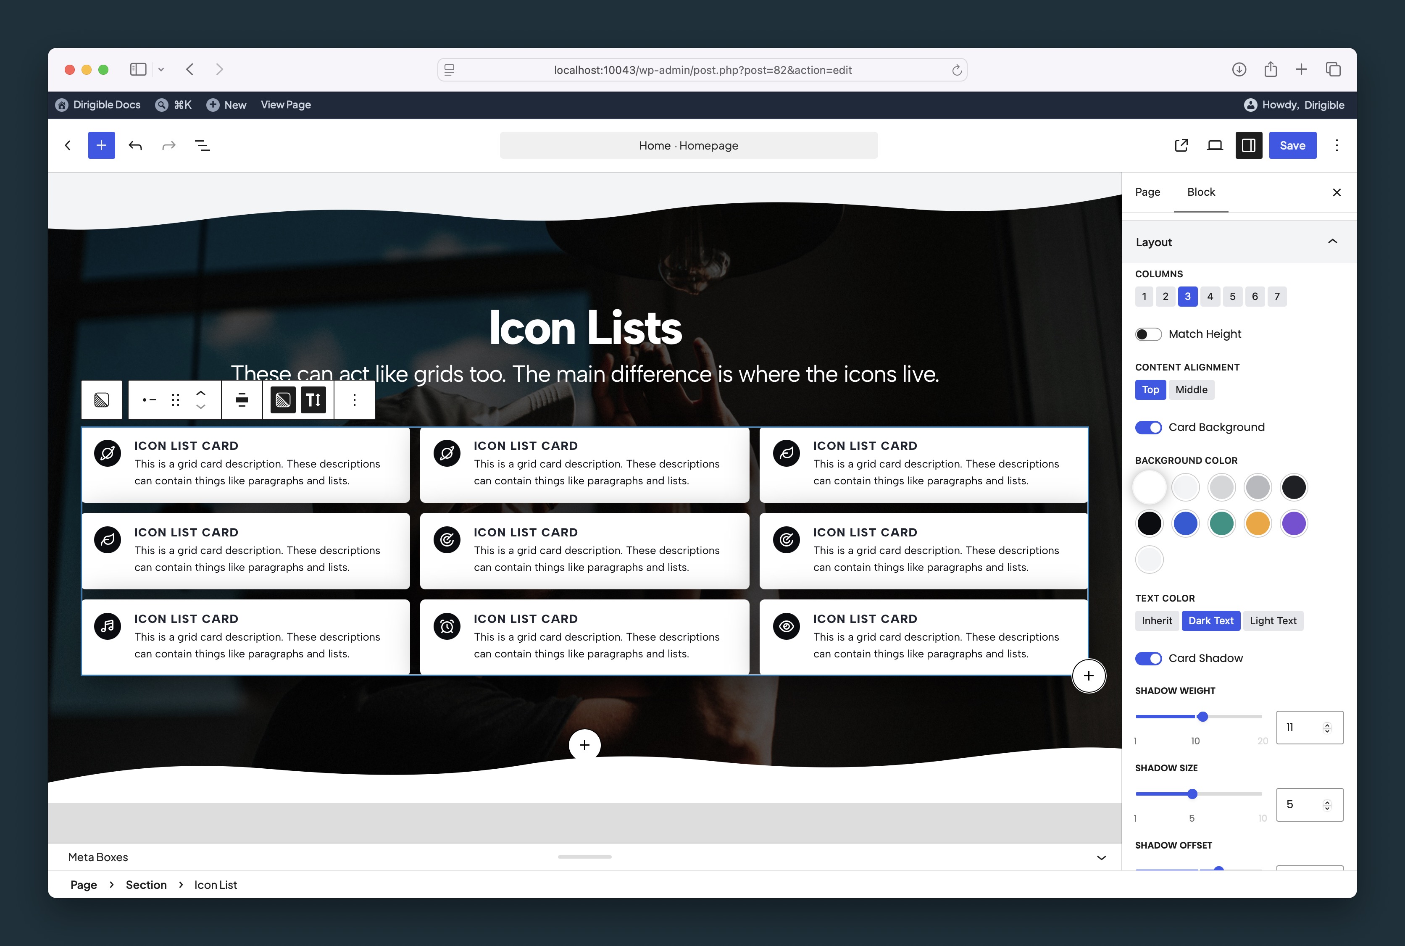Click the drag handle in block toolbar

point(176,400)
